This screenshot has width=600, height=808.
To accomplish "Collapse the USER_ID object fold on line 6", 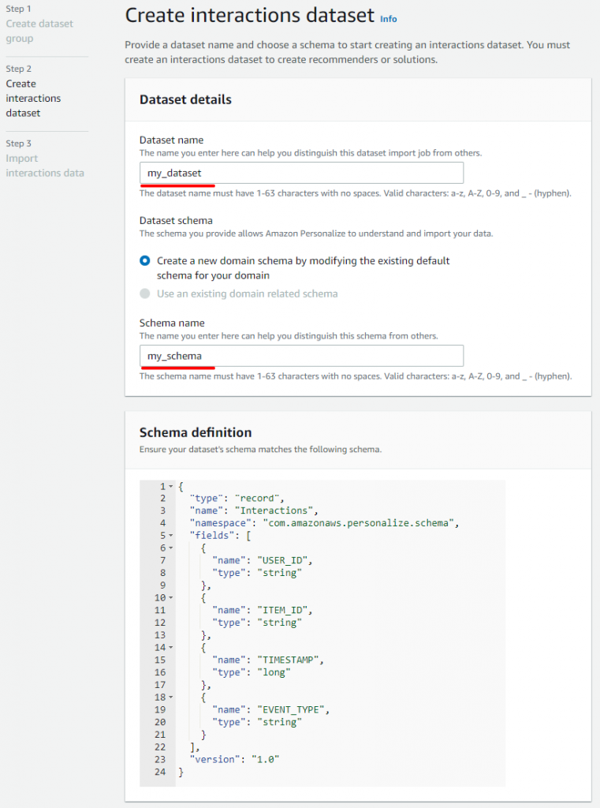I will (x=171, y=548).
